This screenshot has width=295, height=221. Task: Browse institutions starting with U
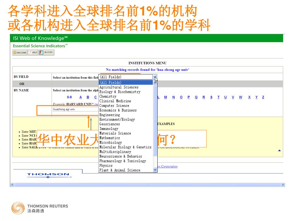point(225,97)
